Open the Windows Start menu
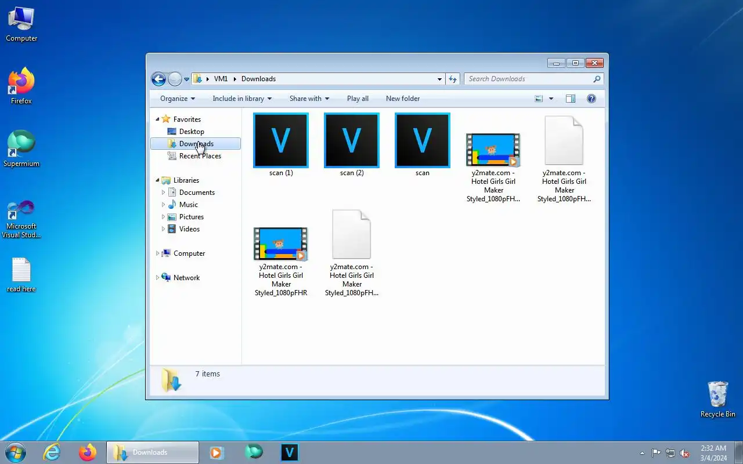743x464 pixels. 16,452
